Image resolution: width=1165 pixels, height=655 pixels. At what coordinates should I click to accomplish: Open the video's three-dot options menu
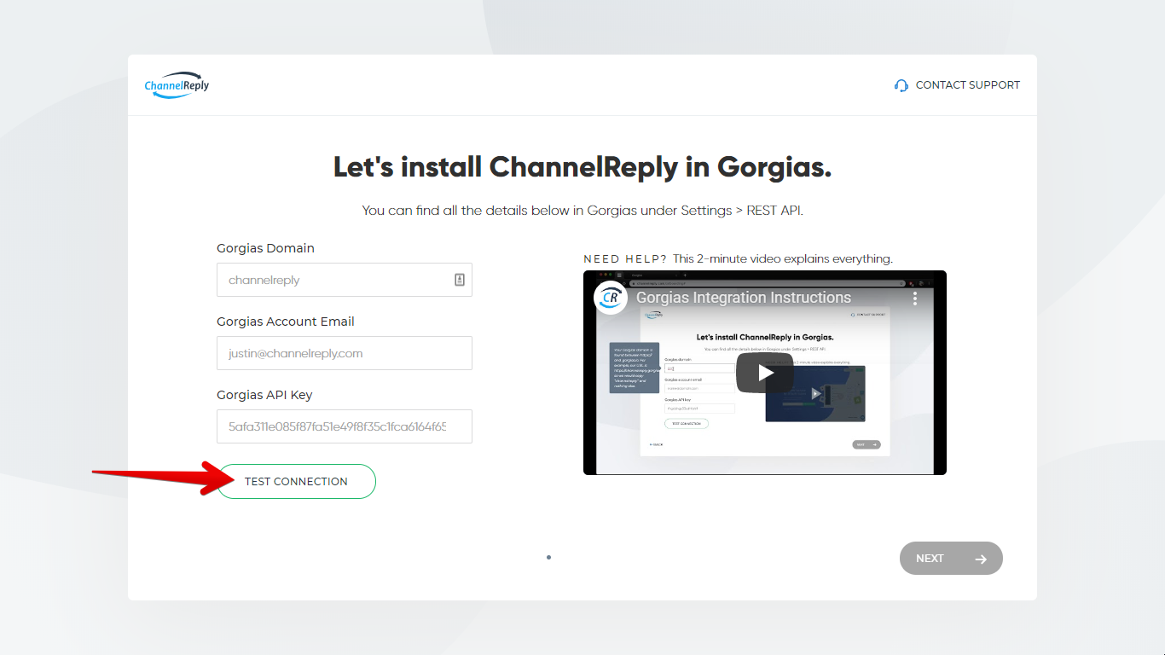(915, 298)
